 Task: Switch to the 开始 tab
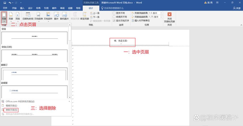tap(14, 8)
